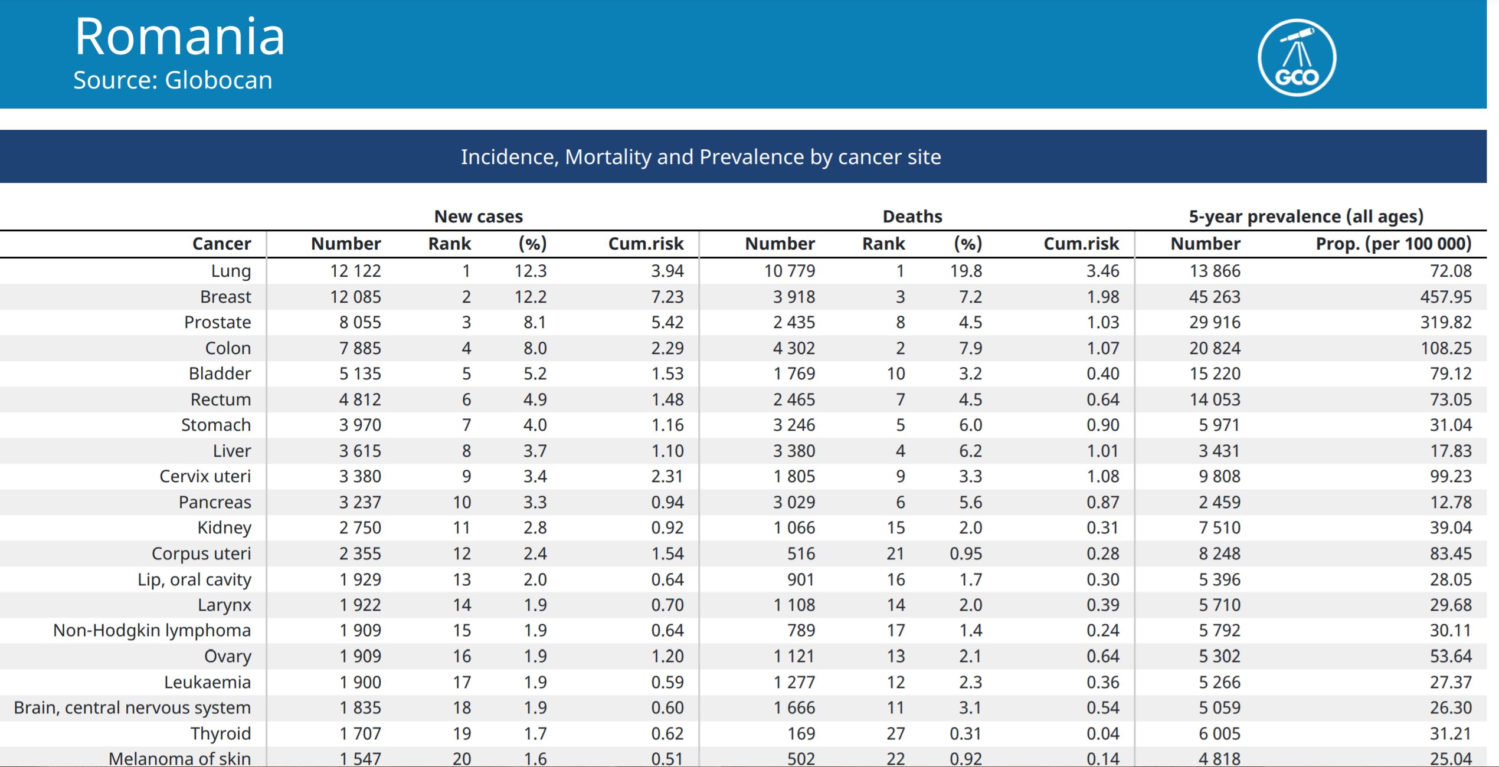Click Breast 5-year prevalence number 45 263
Image resolution: width=1499 pixels, height=767 pixels.
tap(1215, 297)
